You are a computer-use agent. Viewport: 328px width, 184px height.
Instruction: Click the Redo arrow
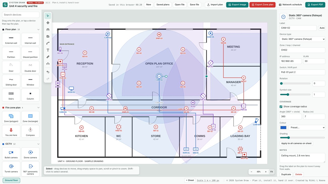[48, 79]
